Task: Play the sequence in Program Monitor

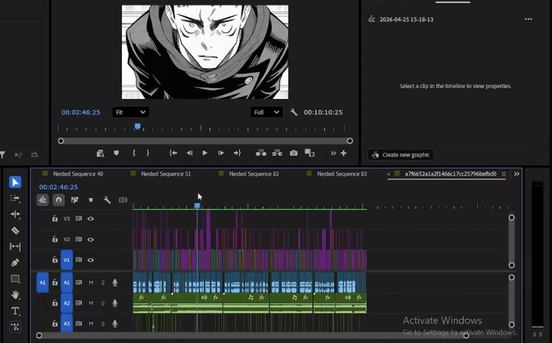Action: [x=205, y=153]
